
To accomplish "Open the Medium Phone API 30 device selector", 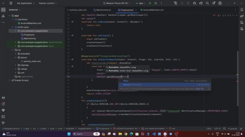I will pyautogui.click(x=116, y=3).
